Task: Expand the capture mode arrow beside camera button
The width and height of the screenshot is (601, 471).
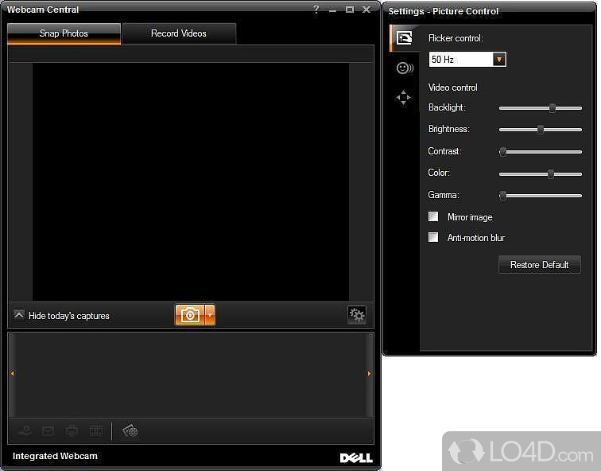Action: click(x=210, y=315)
